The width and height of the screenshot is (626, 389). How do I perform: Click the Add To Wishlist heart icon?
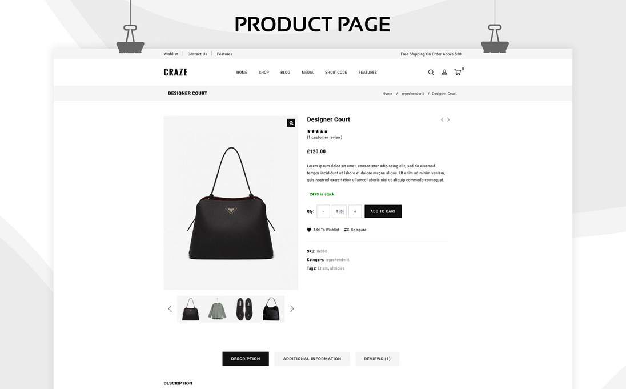point(309,230)
